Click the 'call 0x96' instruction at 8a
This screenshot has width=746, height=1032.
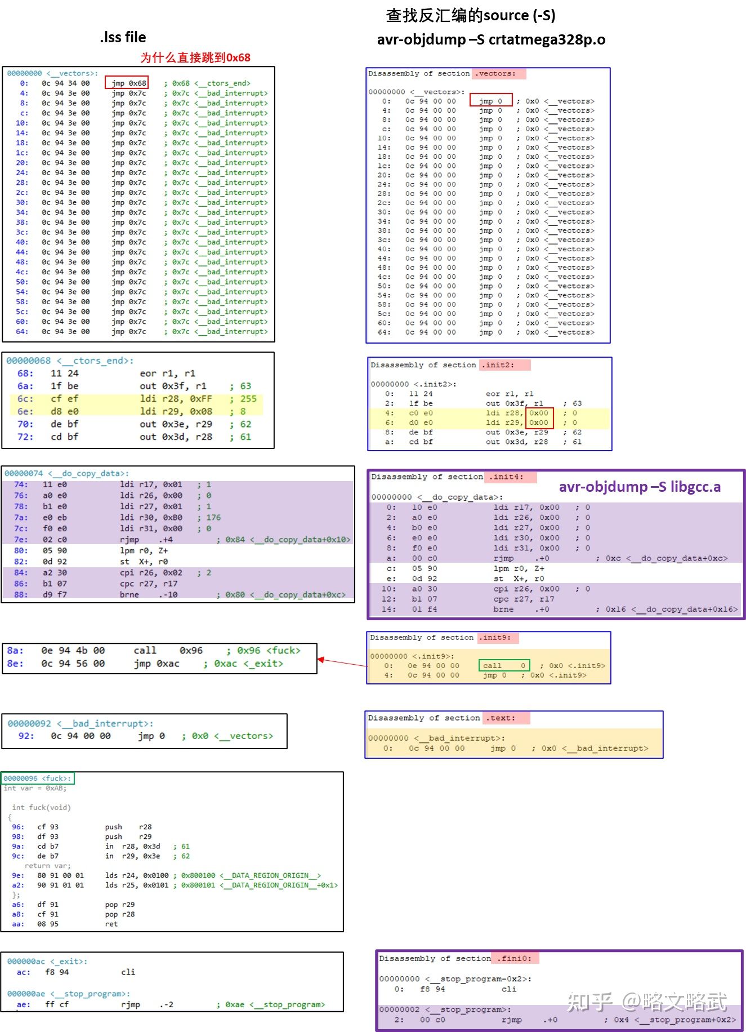168,650
